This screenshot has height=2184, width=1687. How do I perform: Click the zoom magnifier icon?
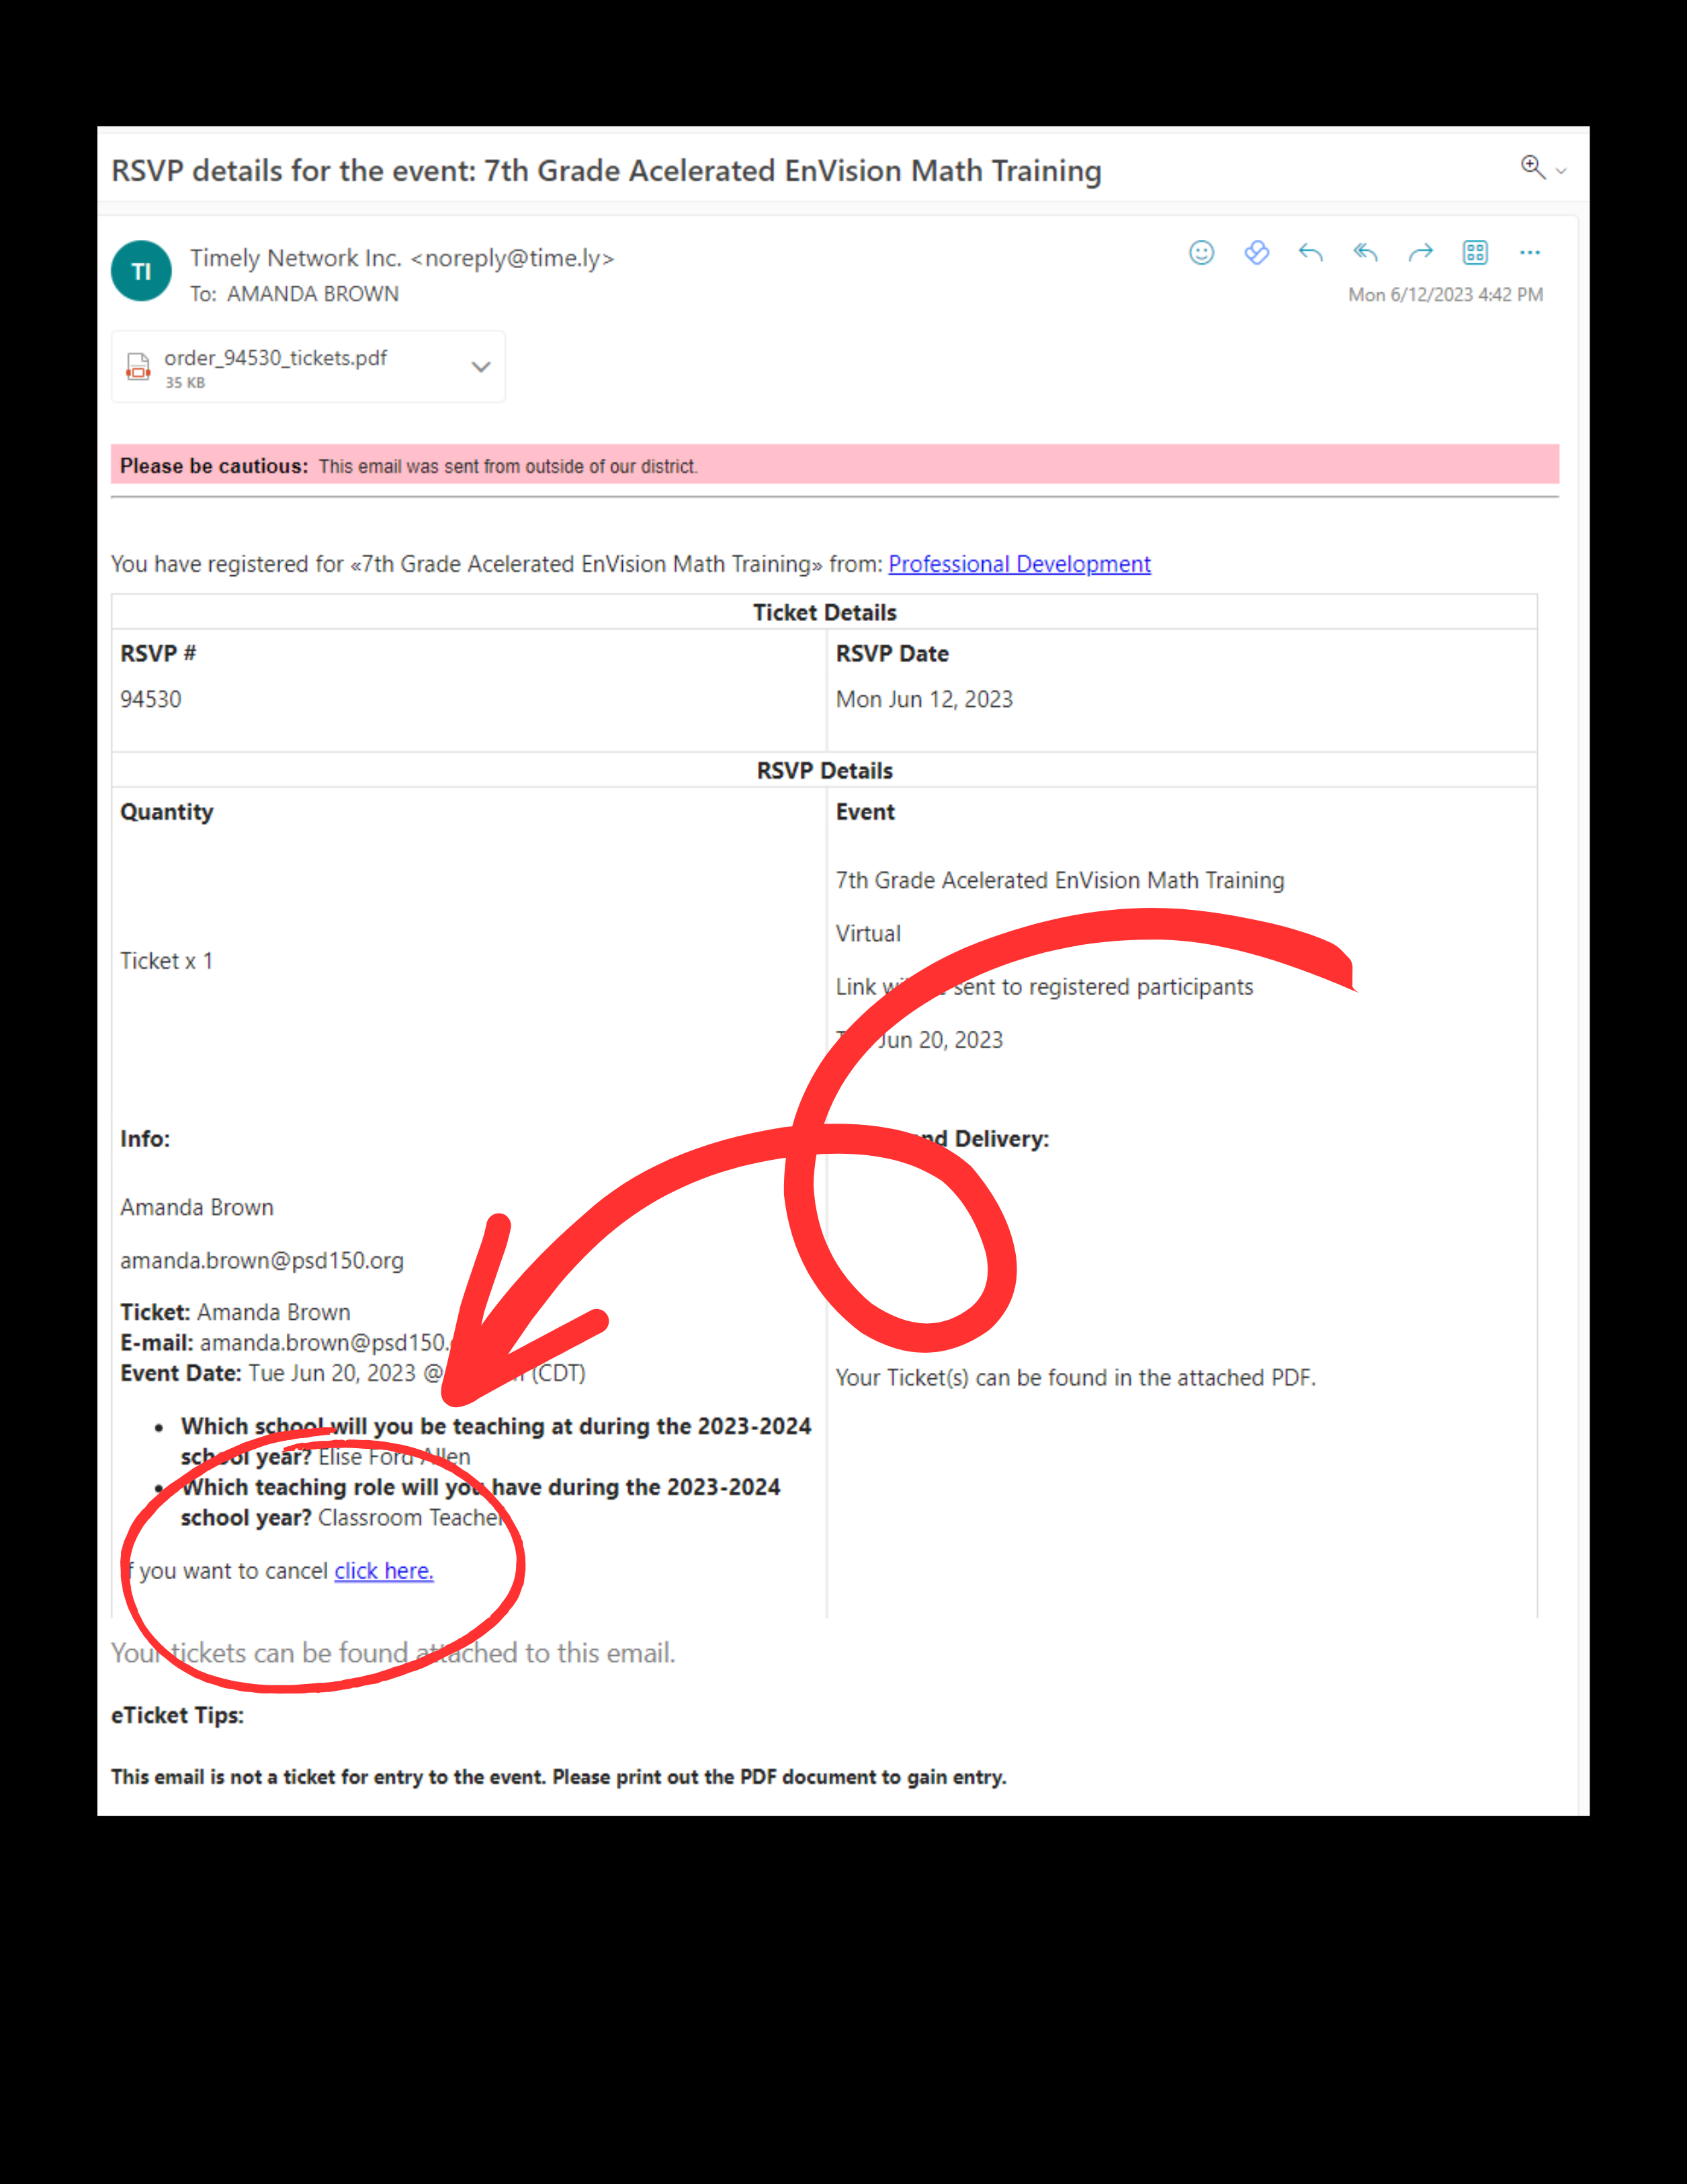pyautogui.click(x=1532, y=167)
